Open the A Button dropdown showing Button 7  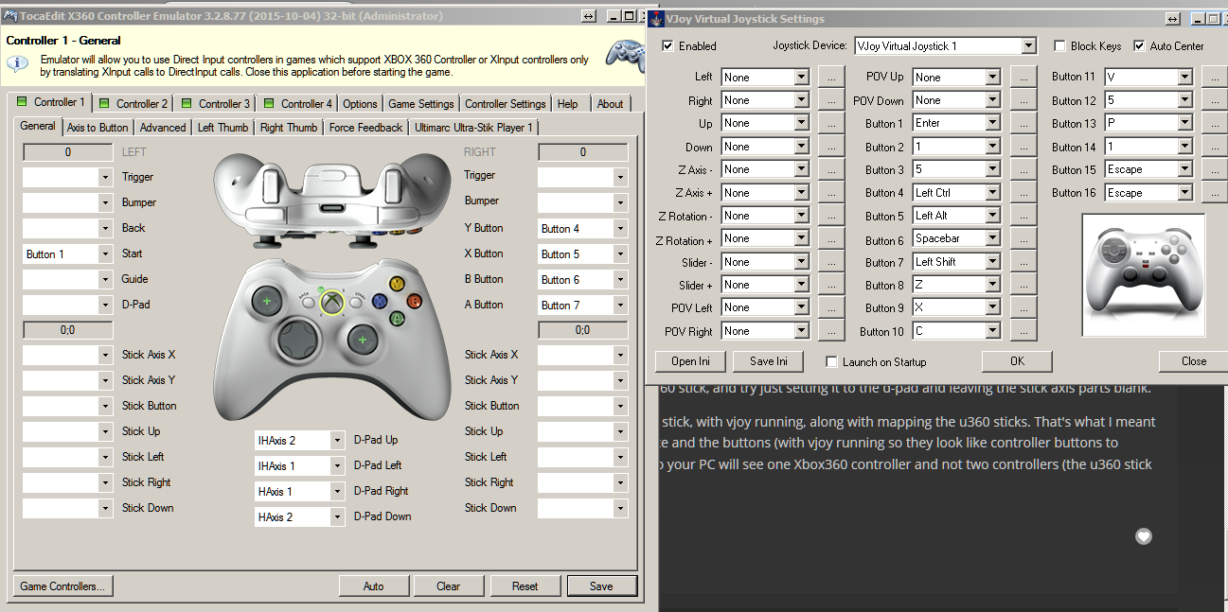pos(620,305)
